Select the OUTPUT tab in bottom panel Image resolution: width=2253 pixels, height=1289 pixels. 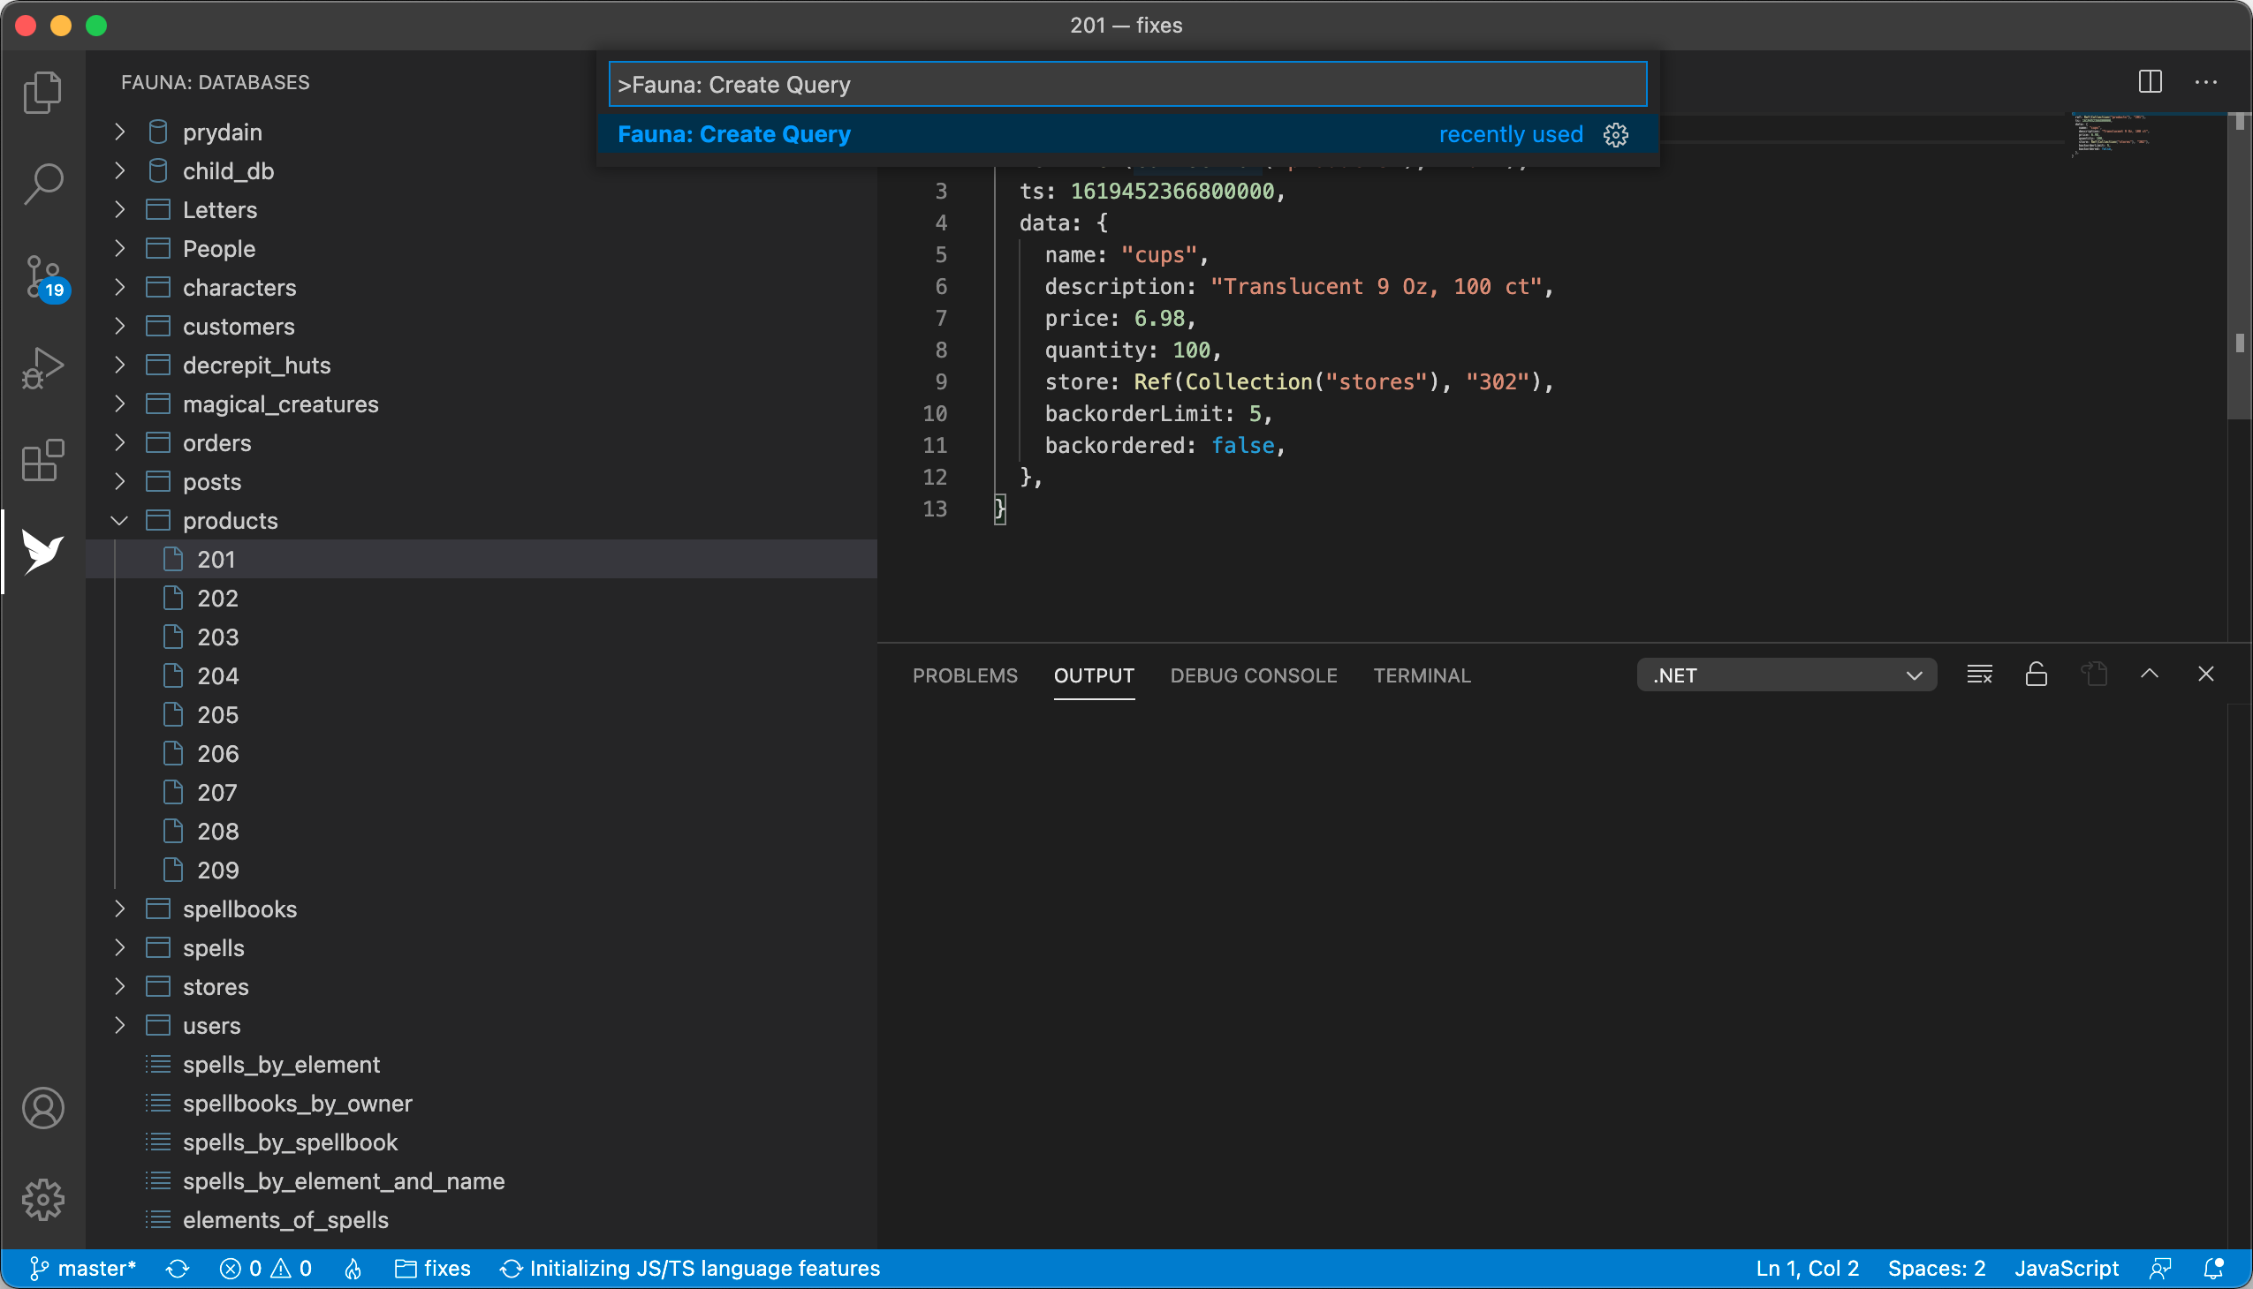(x=1092, y=675)
